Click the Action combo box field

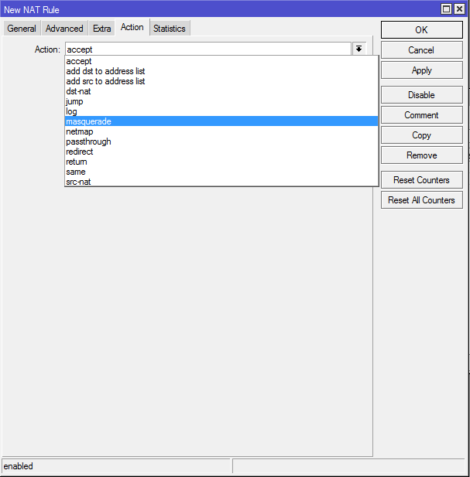pos(207,49)
